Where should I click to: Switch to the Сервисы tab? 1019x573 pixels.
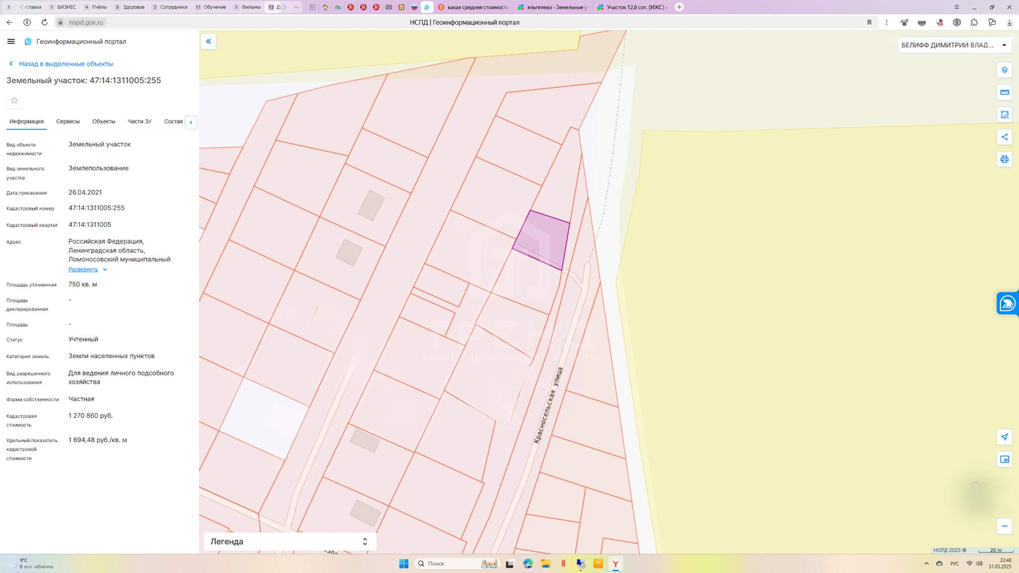click(x=68, y=121)
